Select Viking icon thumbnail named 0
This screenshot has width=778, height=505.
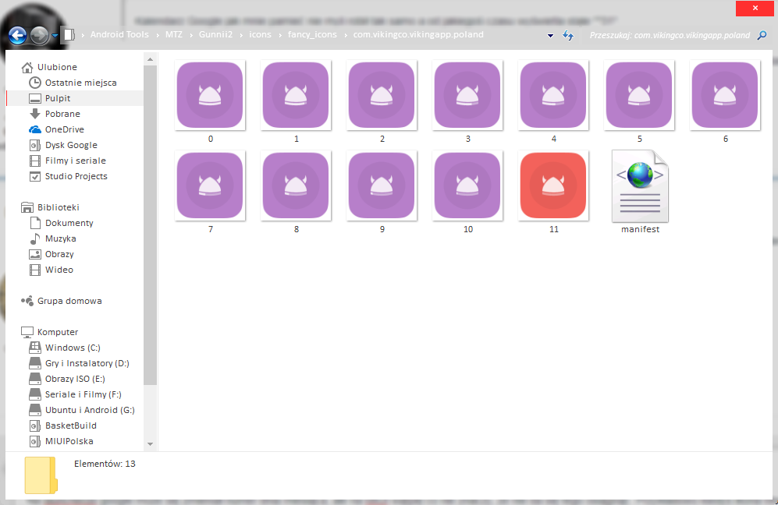[x=210, y=95]
